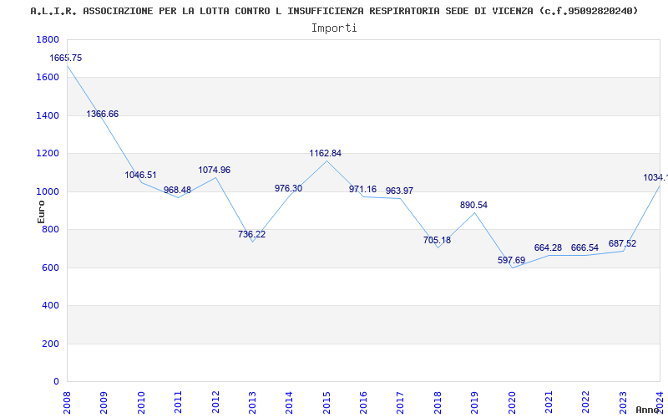
Task: Click the data label 705.18
Action: coord(437,240)
